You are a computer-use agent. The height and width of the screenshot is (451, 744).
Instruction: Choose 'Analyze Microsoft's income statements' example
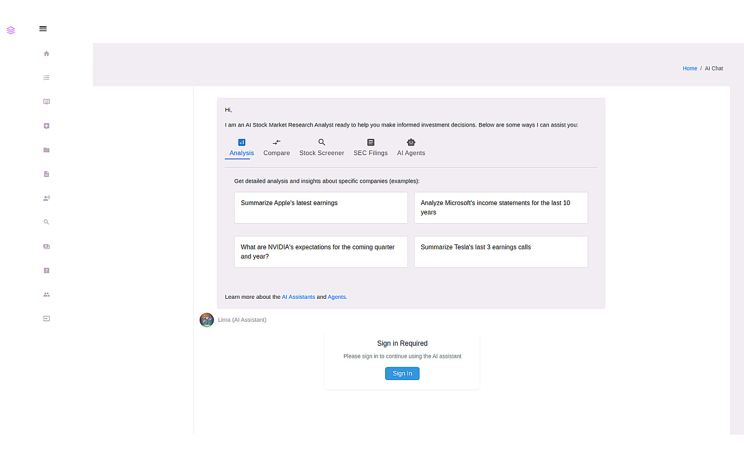click(501, 208)
